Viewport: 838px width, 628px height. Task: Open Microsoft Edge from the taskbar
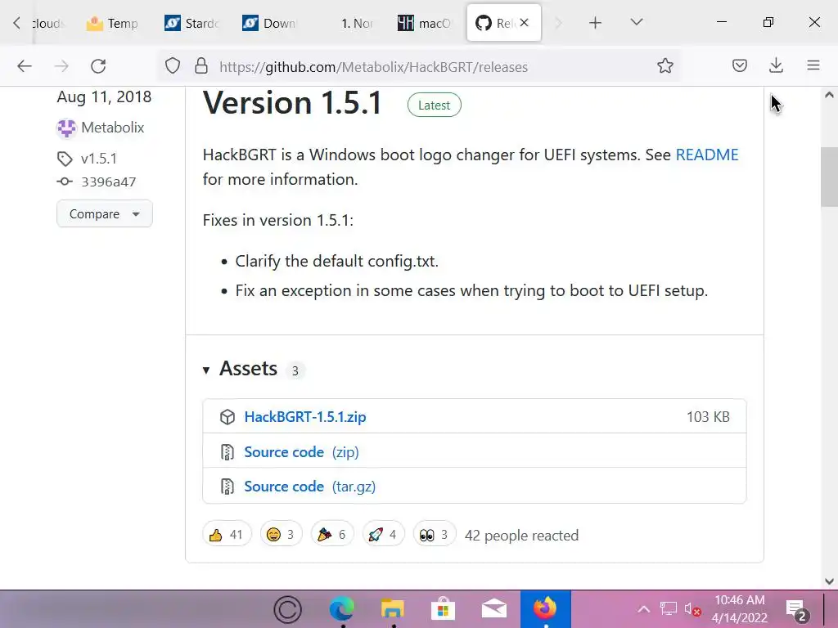tap(341, 608)
